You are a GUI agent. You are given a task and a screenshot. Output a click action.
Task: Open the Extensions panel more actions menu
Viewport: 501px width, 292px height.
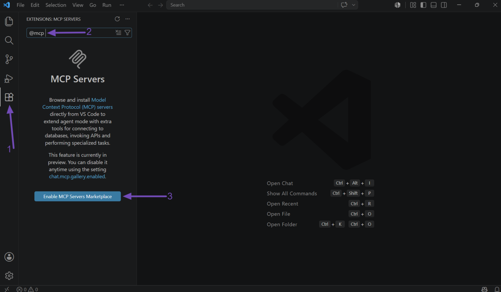click(127, 19)
